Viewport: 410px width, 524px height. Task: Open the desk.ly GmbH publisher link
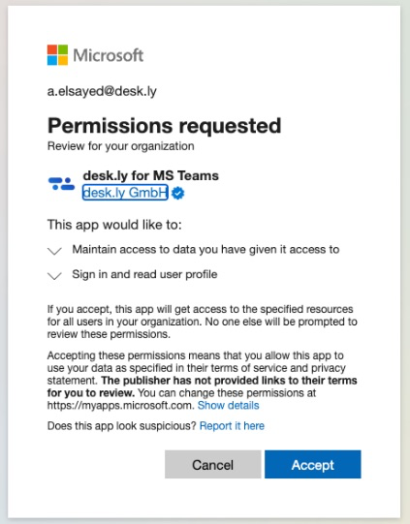click(125, 193)
